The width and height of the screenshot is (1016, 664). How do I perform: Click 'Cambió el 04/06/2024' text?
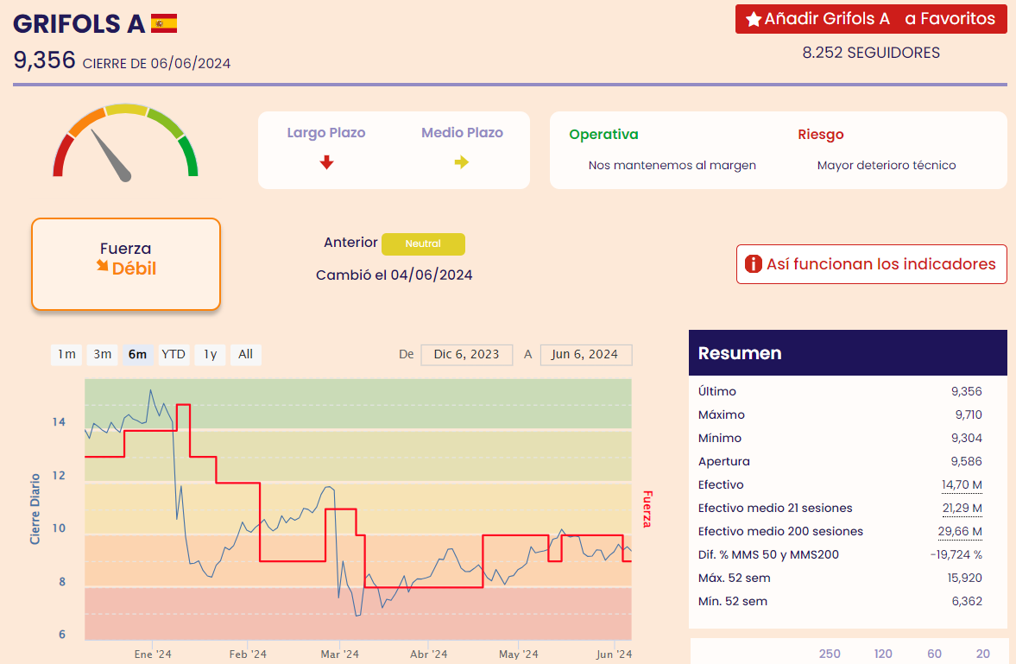point(394,275)
